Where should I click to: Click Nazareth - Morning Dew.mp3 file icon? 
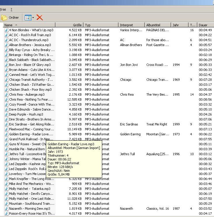(6, 209)
